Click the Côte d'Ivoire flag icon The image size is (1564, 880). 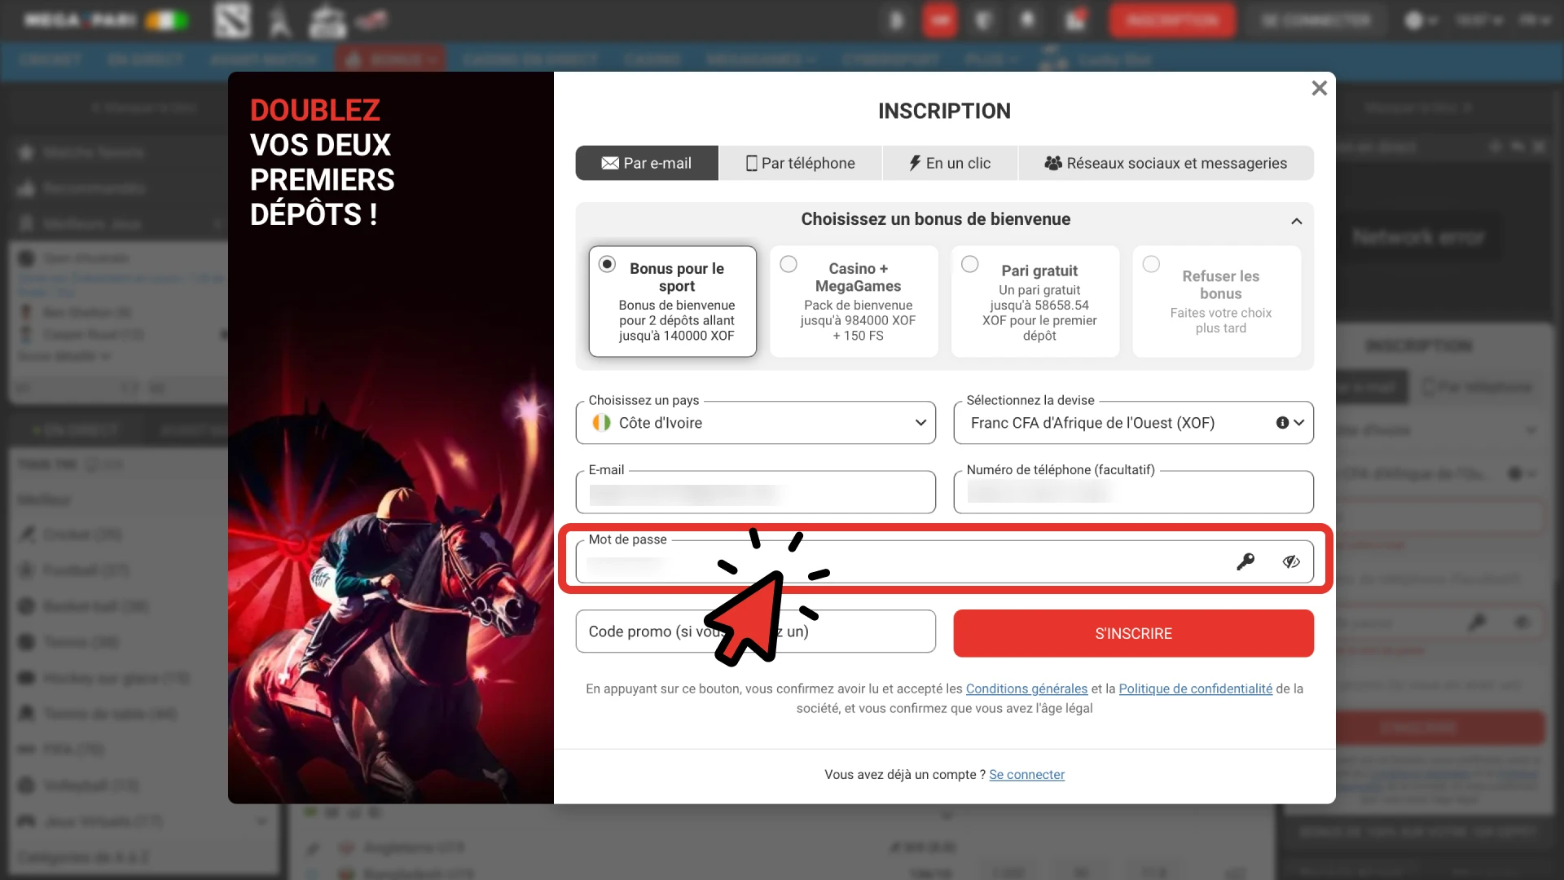coord(602,423)
